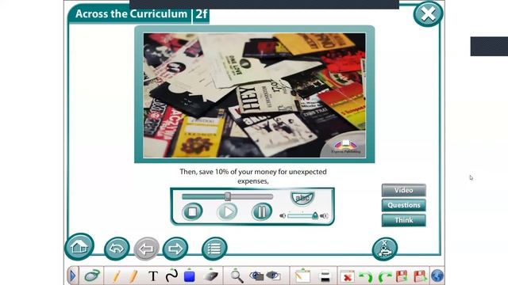
Task: Stop the video playback
Action: pos(192,212)
